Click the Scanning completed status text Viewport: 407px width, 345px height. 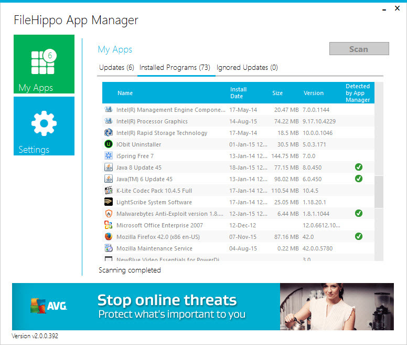[130, 270]
